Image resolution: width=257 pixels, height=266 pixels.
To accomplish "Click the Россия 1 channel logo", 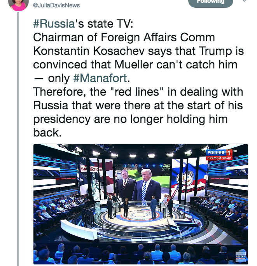I will [219, 152].
